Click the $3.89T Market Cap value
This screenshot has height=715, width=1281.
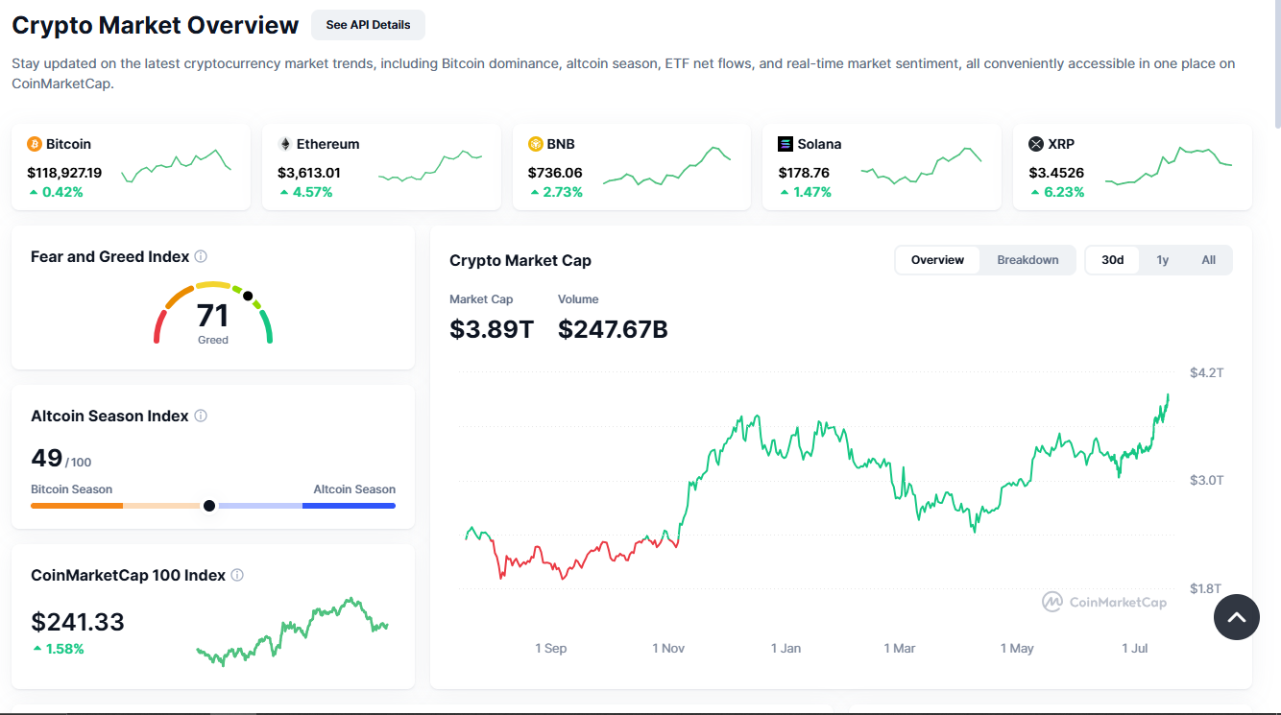pyautogui.click(x=492, y=329)
